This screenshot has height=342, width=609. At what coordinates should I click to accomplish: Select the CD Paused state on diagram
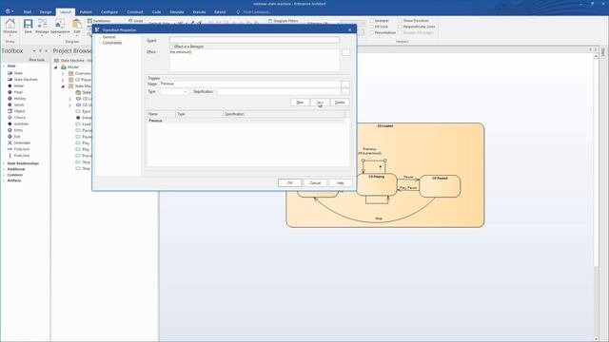pos(440,186)
